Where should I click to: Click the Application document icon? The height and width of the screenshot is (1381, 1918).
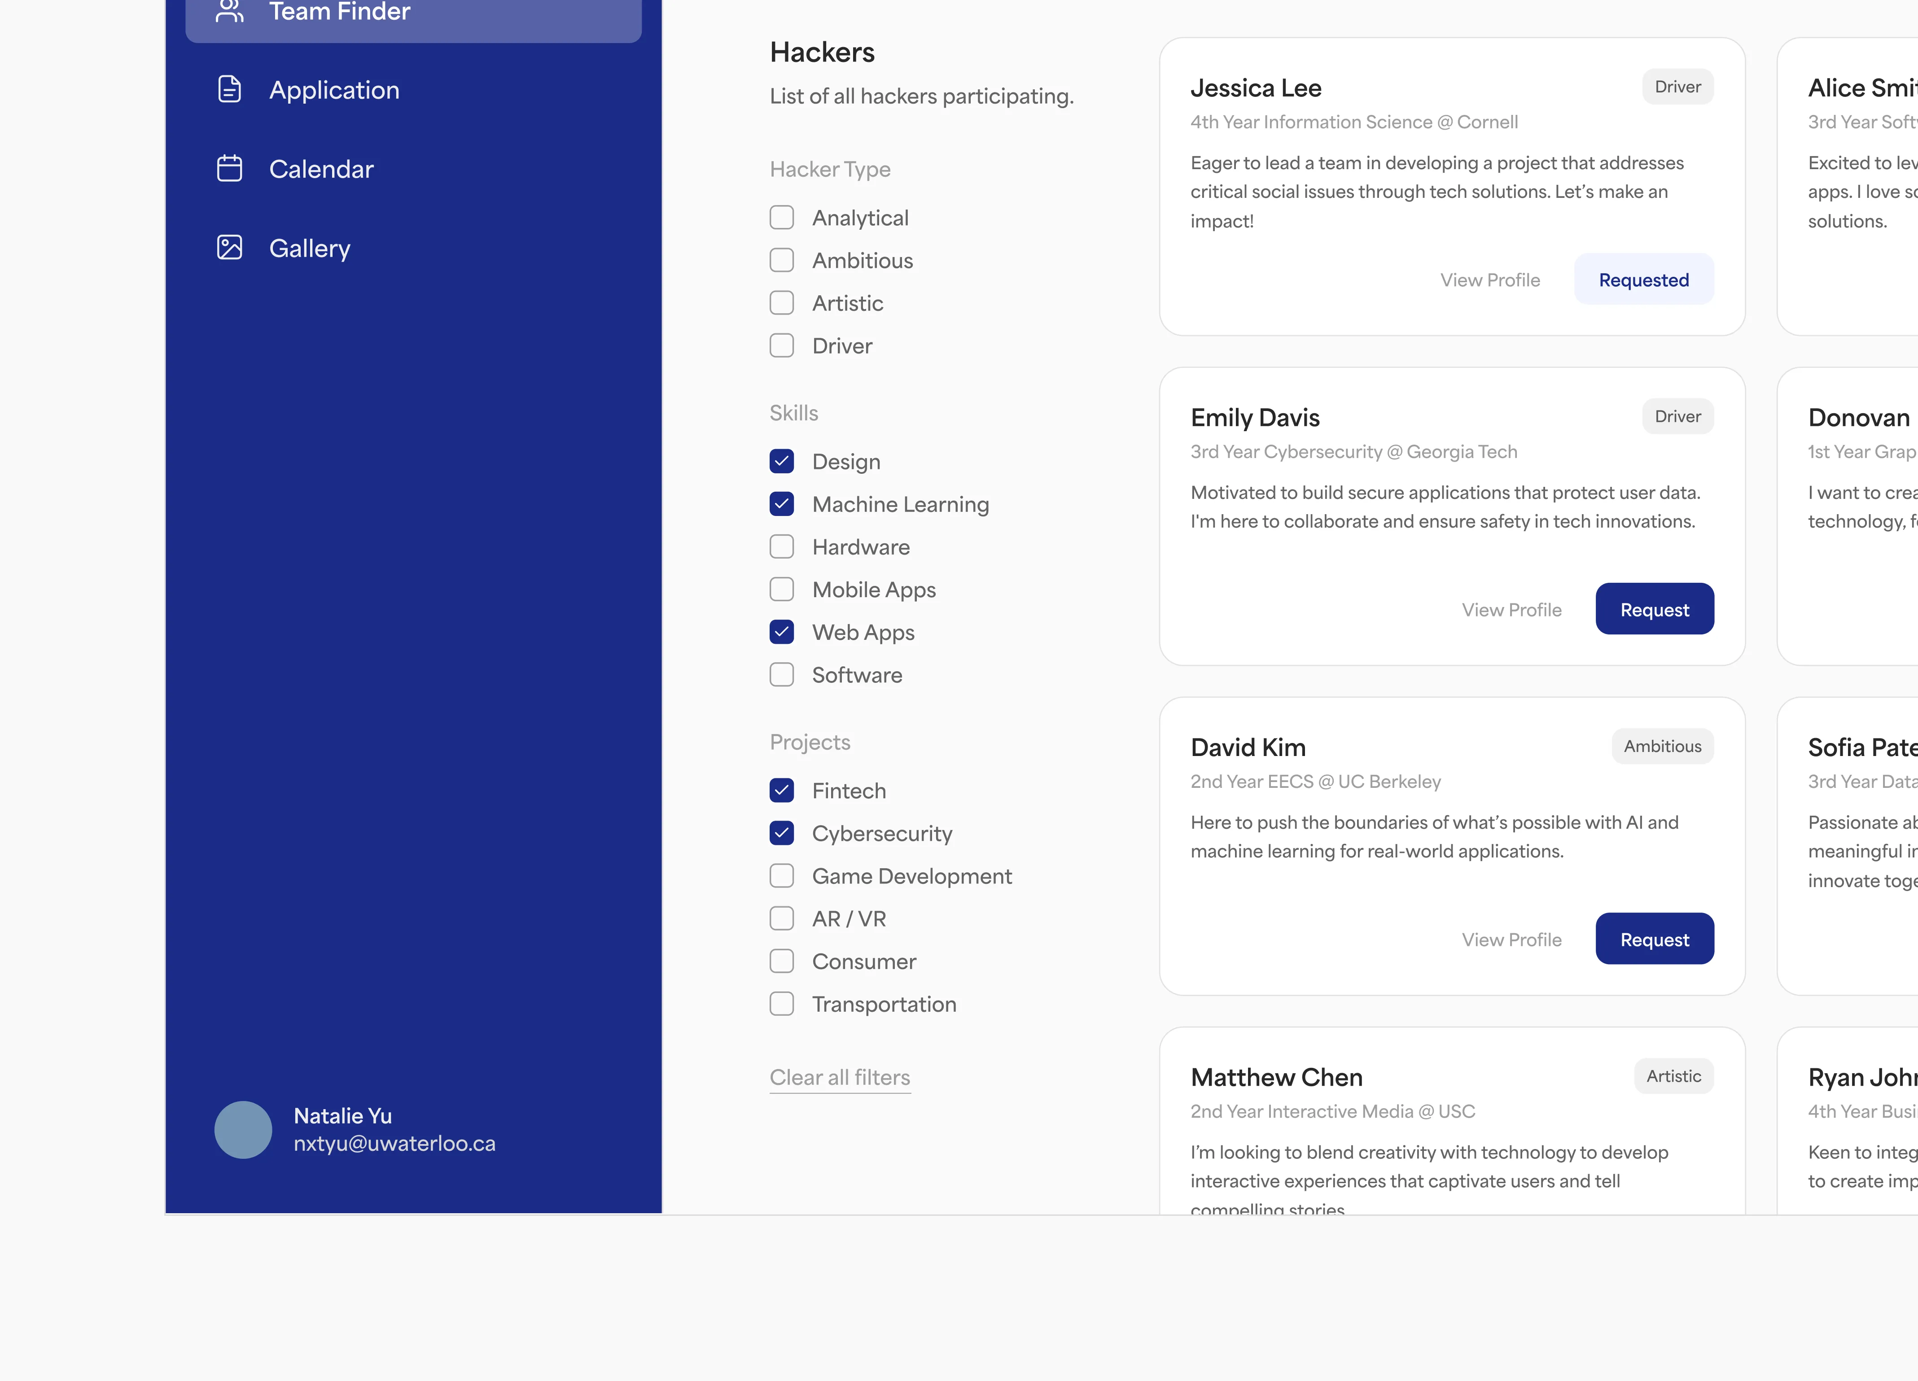(230, 89)
